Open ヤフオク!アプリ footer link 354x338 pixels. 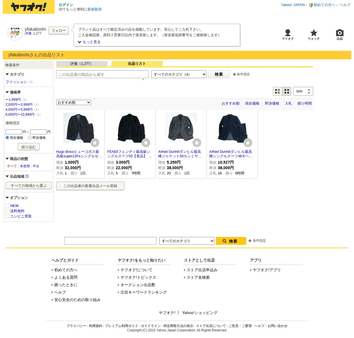(x=267, y=270)
